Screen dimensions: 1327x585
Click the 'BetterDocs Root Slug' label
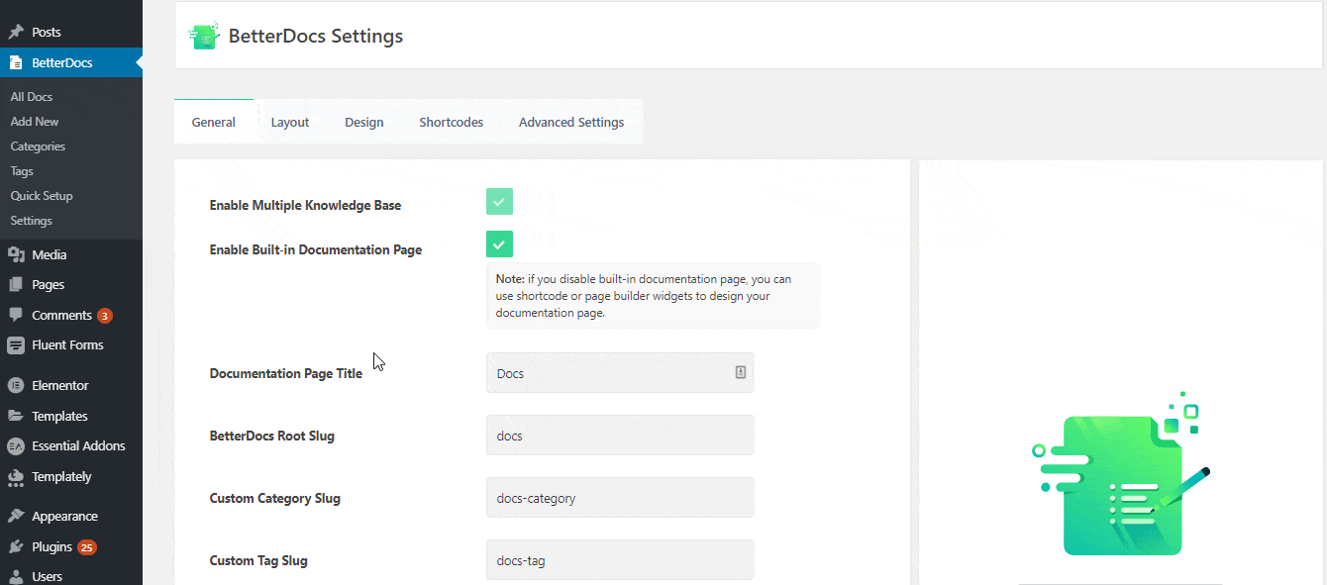point(272,437)
